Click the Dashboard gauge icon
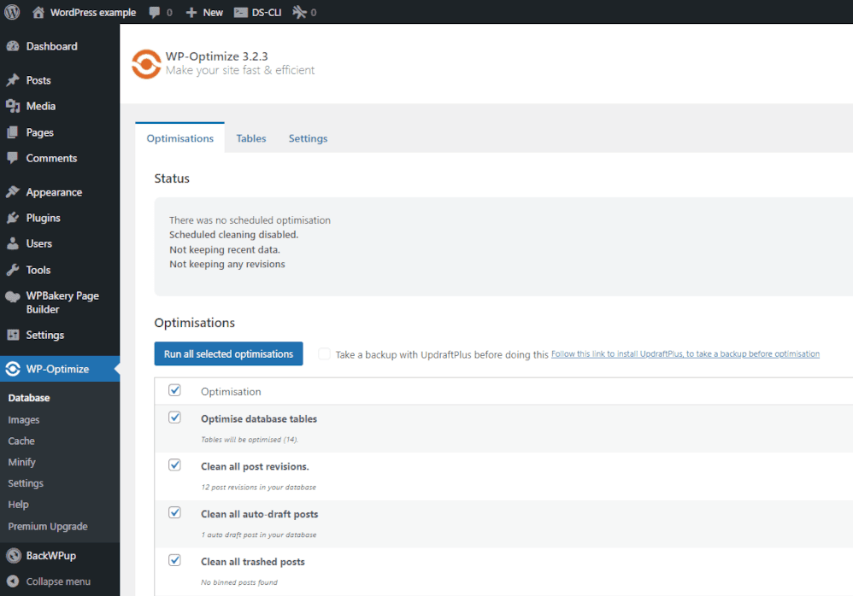 point(13,46)
